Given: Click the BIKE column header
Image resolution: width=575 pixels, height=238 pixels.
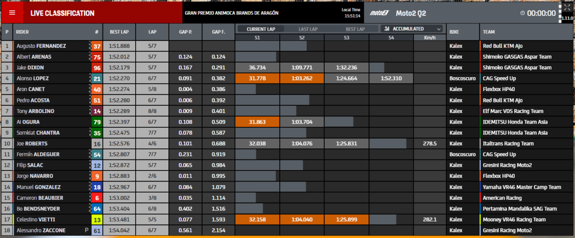Looking at the screenshot, I should pyautogui.click(x=454, y=32).
